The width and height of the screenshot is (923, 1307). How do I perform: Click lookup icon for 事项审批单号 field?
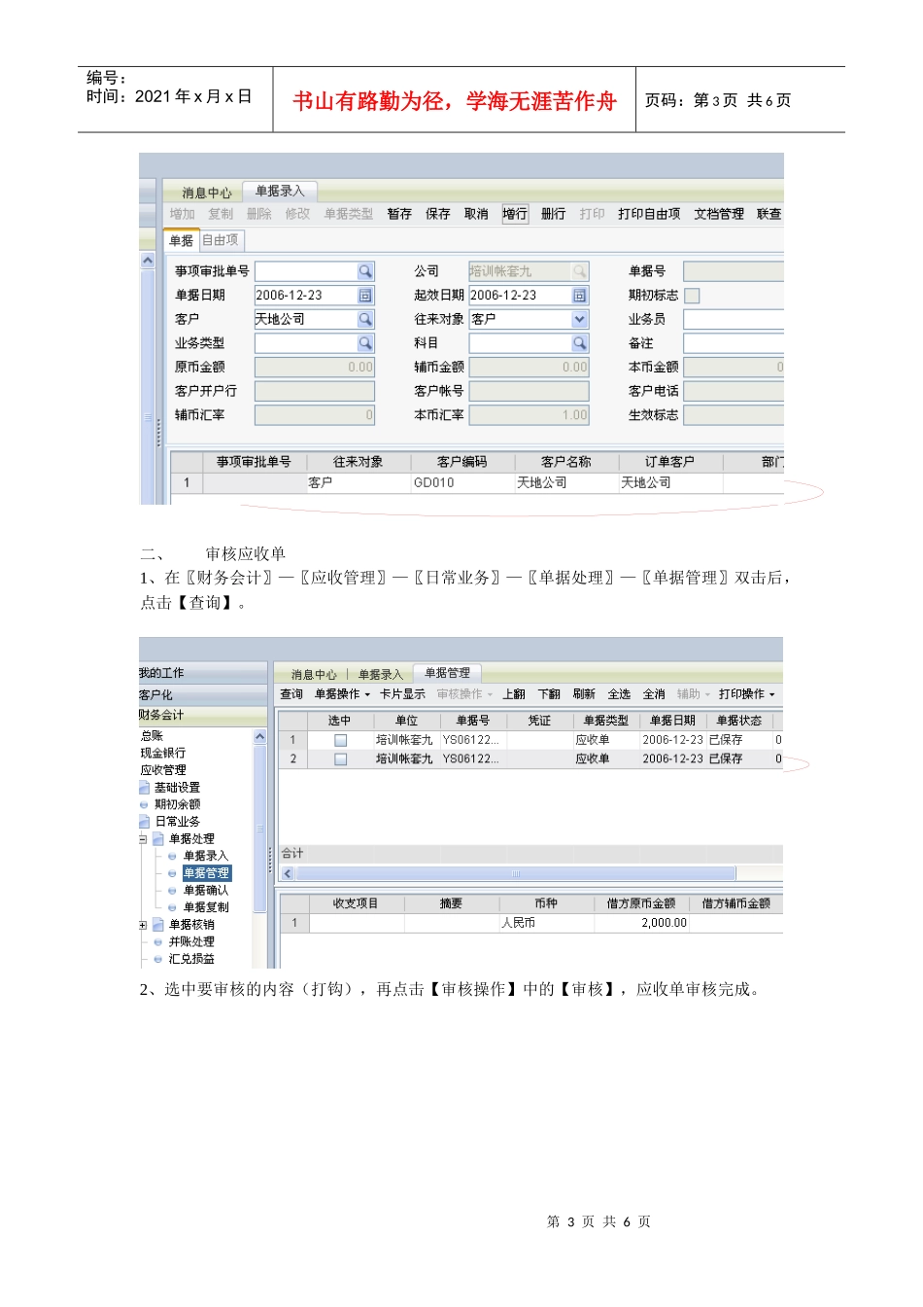pyautogui.click(x=365, y=271)
